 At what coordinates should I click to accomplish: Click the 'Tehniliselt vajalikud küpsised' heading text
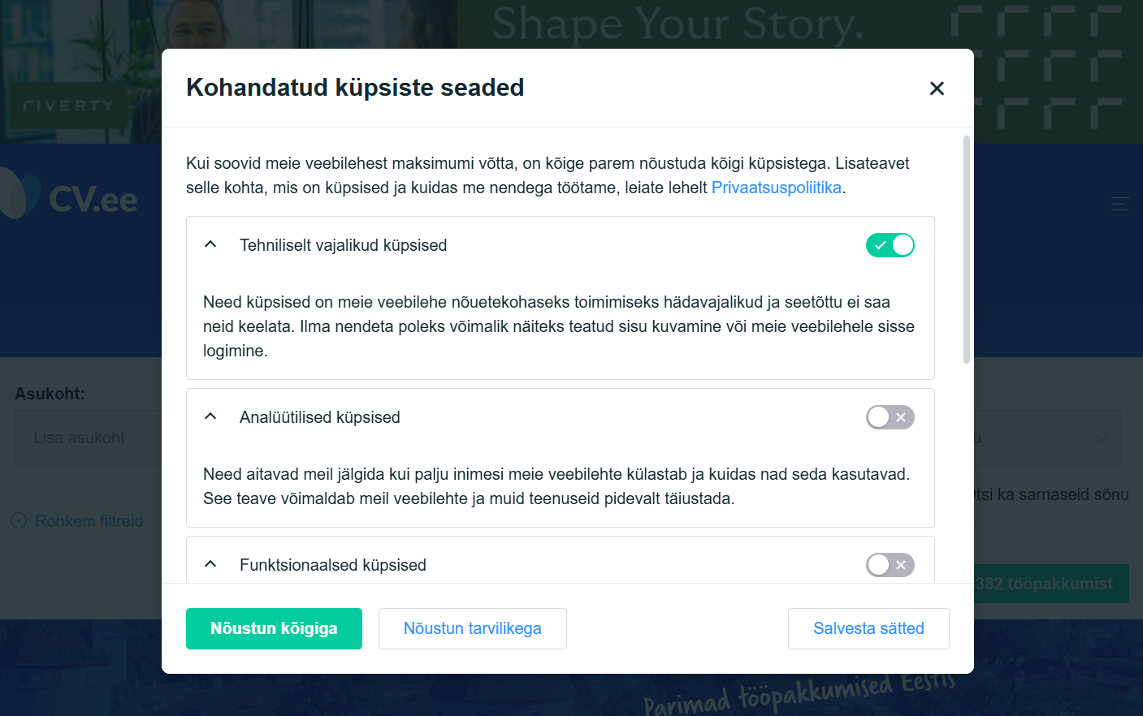pos(343,245)
